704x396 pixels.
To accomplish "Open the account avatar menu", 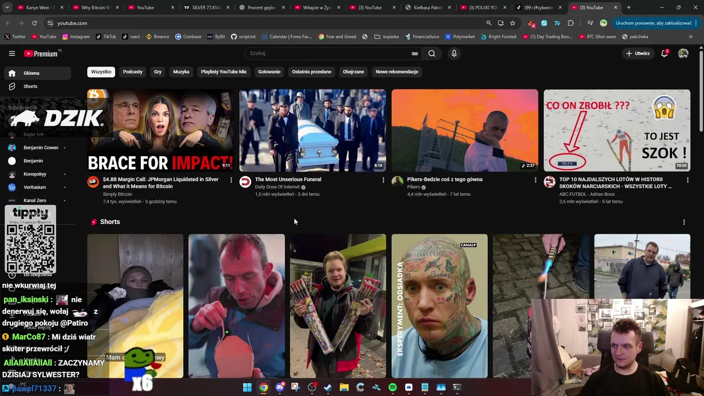I will coord(683,53).
